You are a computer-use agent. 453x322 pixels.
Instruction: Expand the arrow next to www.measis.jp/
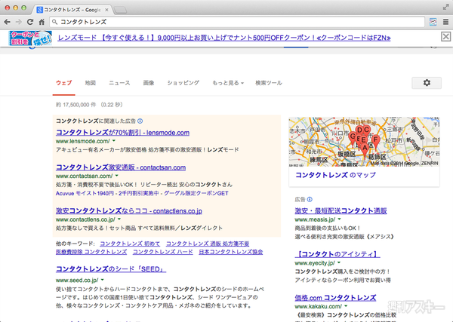coord(339,219)
